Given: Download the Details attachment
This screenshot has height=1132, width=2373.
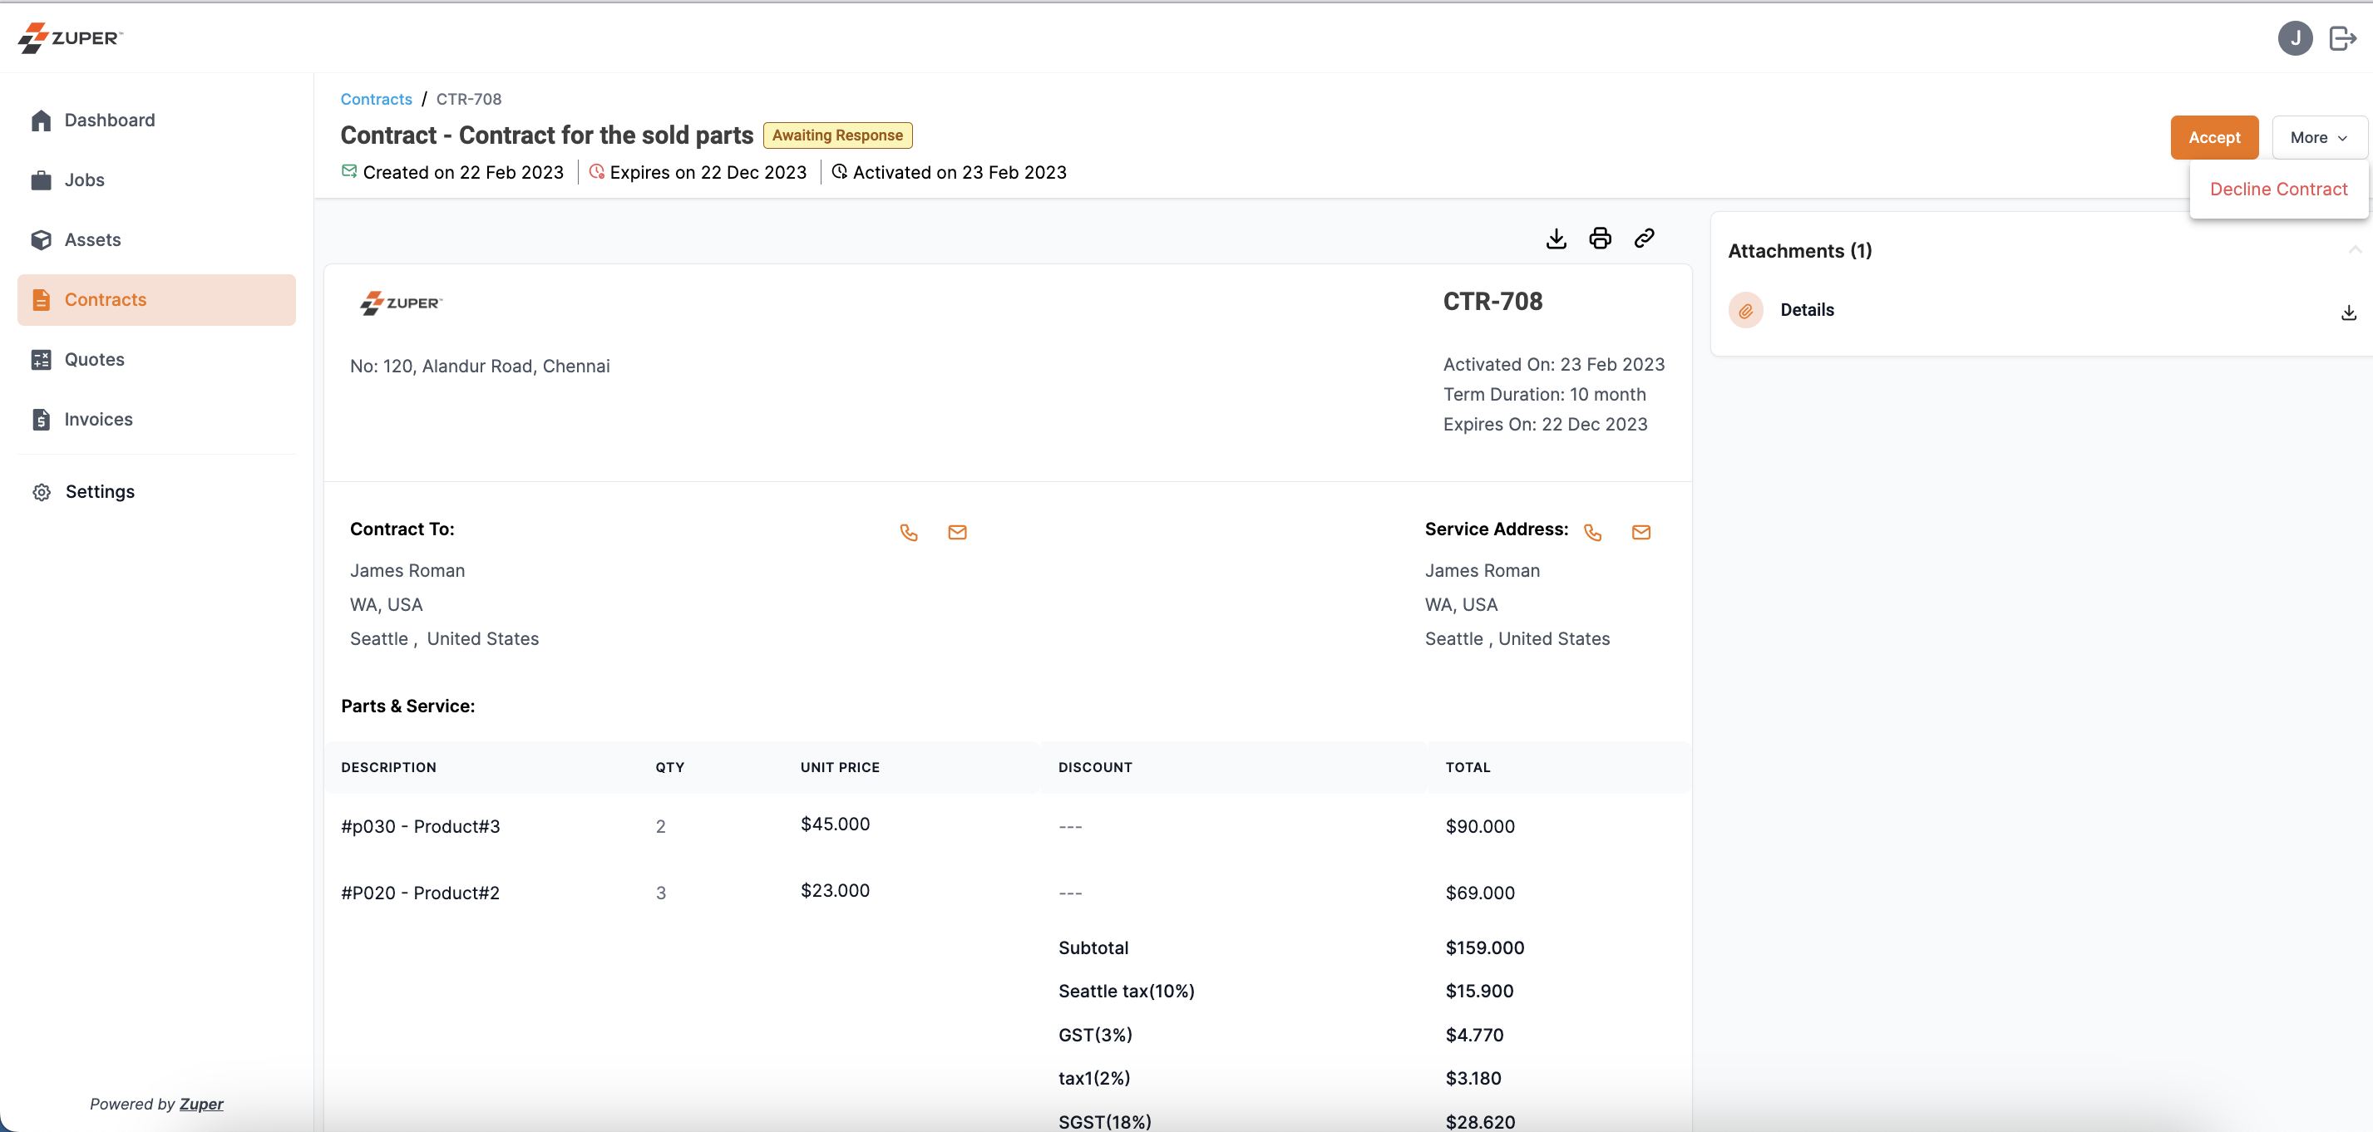Looking at the screenshot, I should pyautogui.click(x=2348, y=313).
